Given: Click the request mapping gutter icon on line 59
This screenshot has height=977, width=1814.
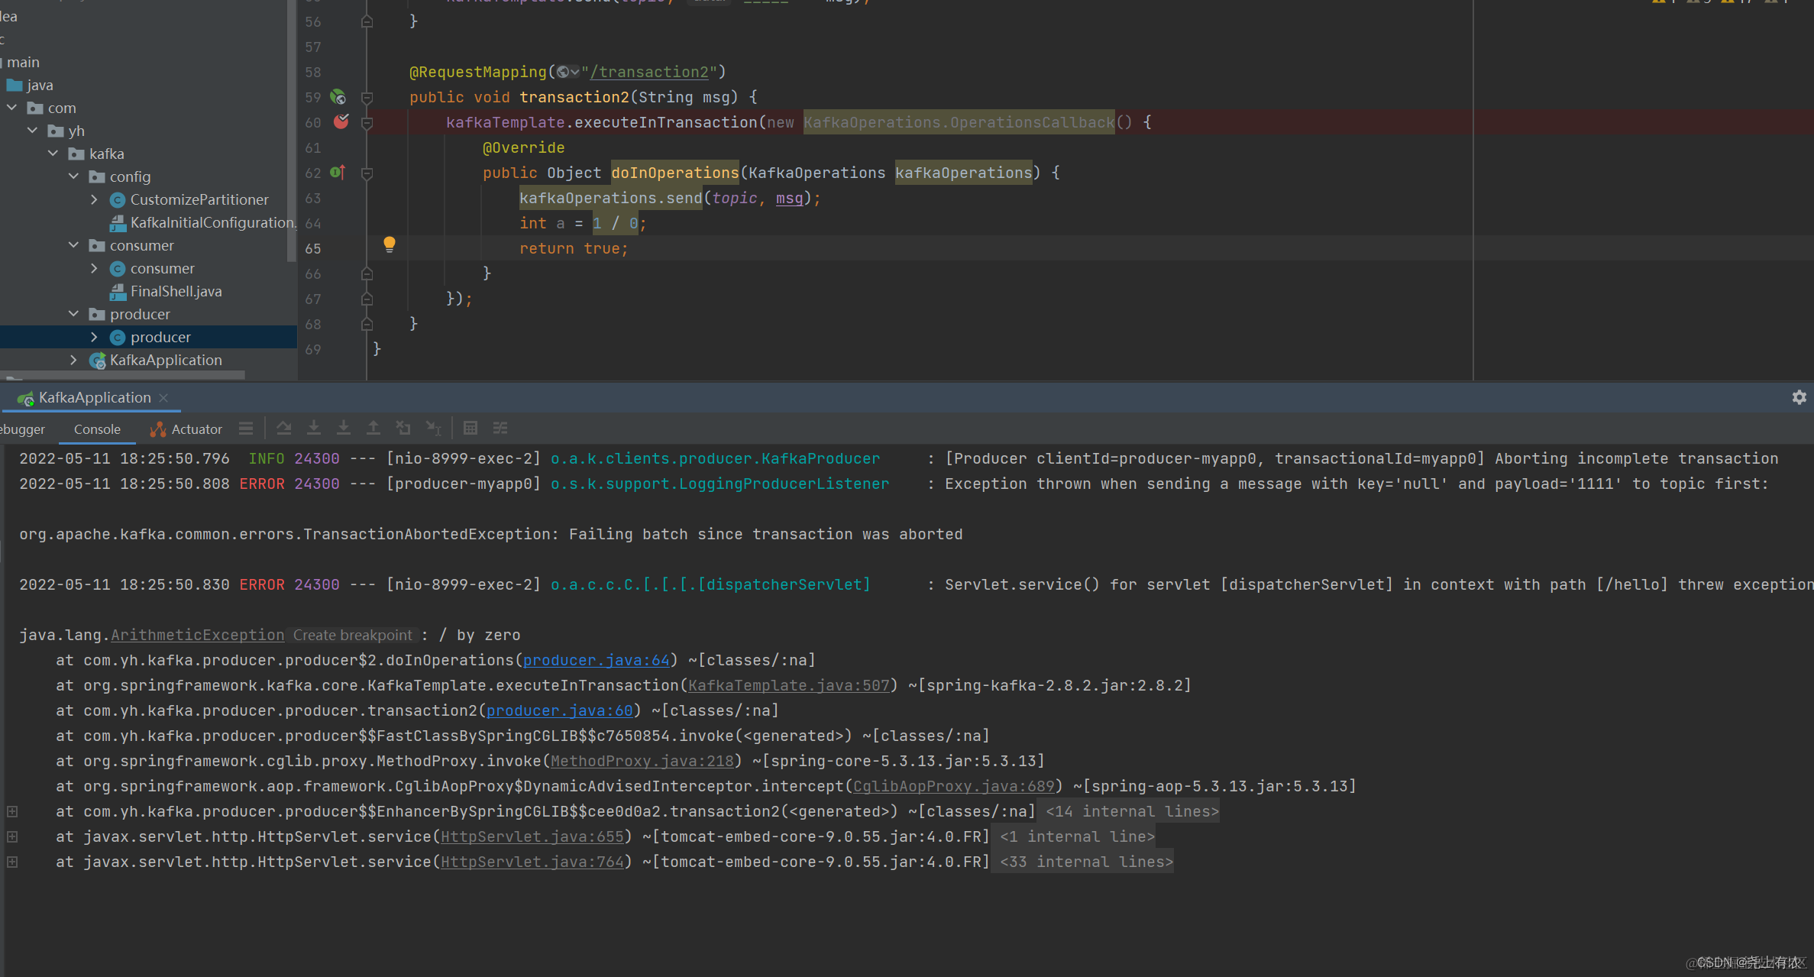Looking at the screenshot, I should [x=338, y=97].
